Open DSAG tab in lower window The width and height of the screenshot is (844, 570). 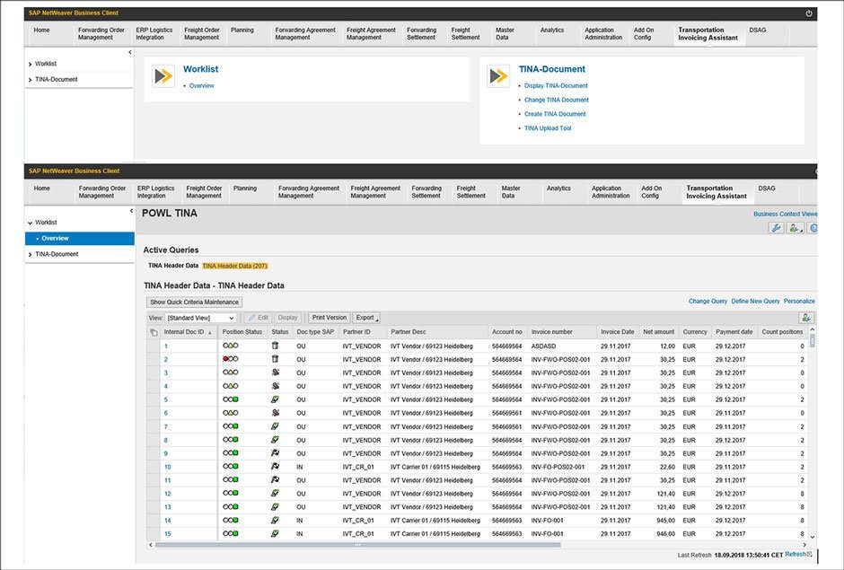pyautogui.click(x=767, y=189)
